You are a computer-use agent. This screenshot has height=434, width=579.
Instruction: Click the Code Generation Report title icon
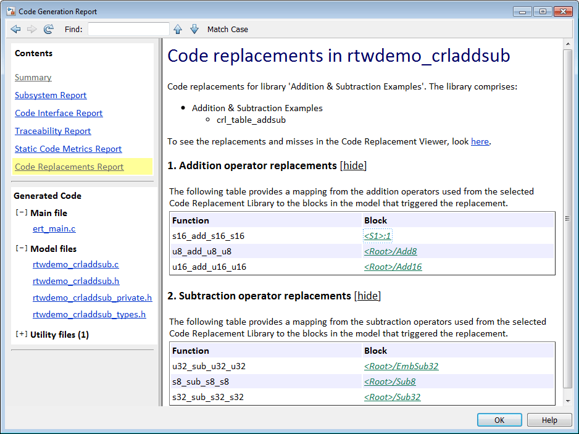pos(10,11)
